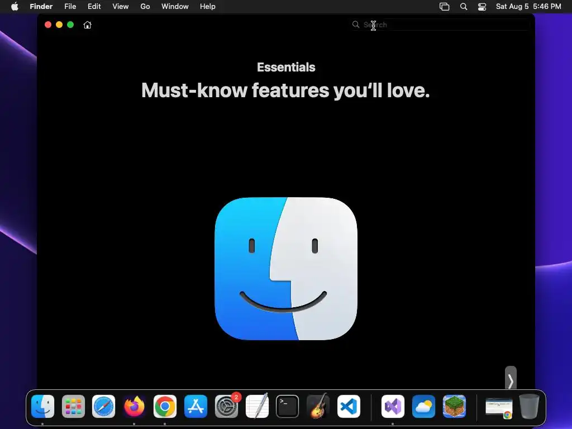Open Launchpad from the Dock
572x429 pixels.
[x=73, y=407]
